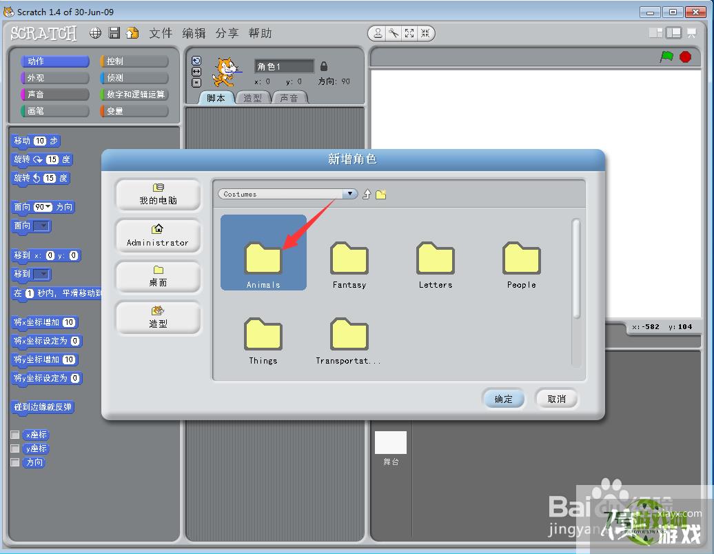714x554 pixels.
Task: Toggle the 方向 checkbox
Action: coord(15,462)
